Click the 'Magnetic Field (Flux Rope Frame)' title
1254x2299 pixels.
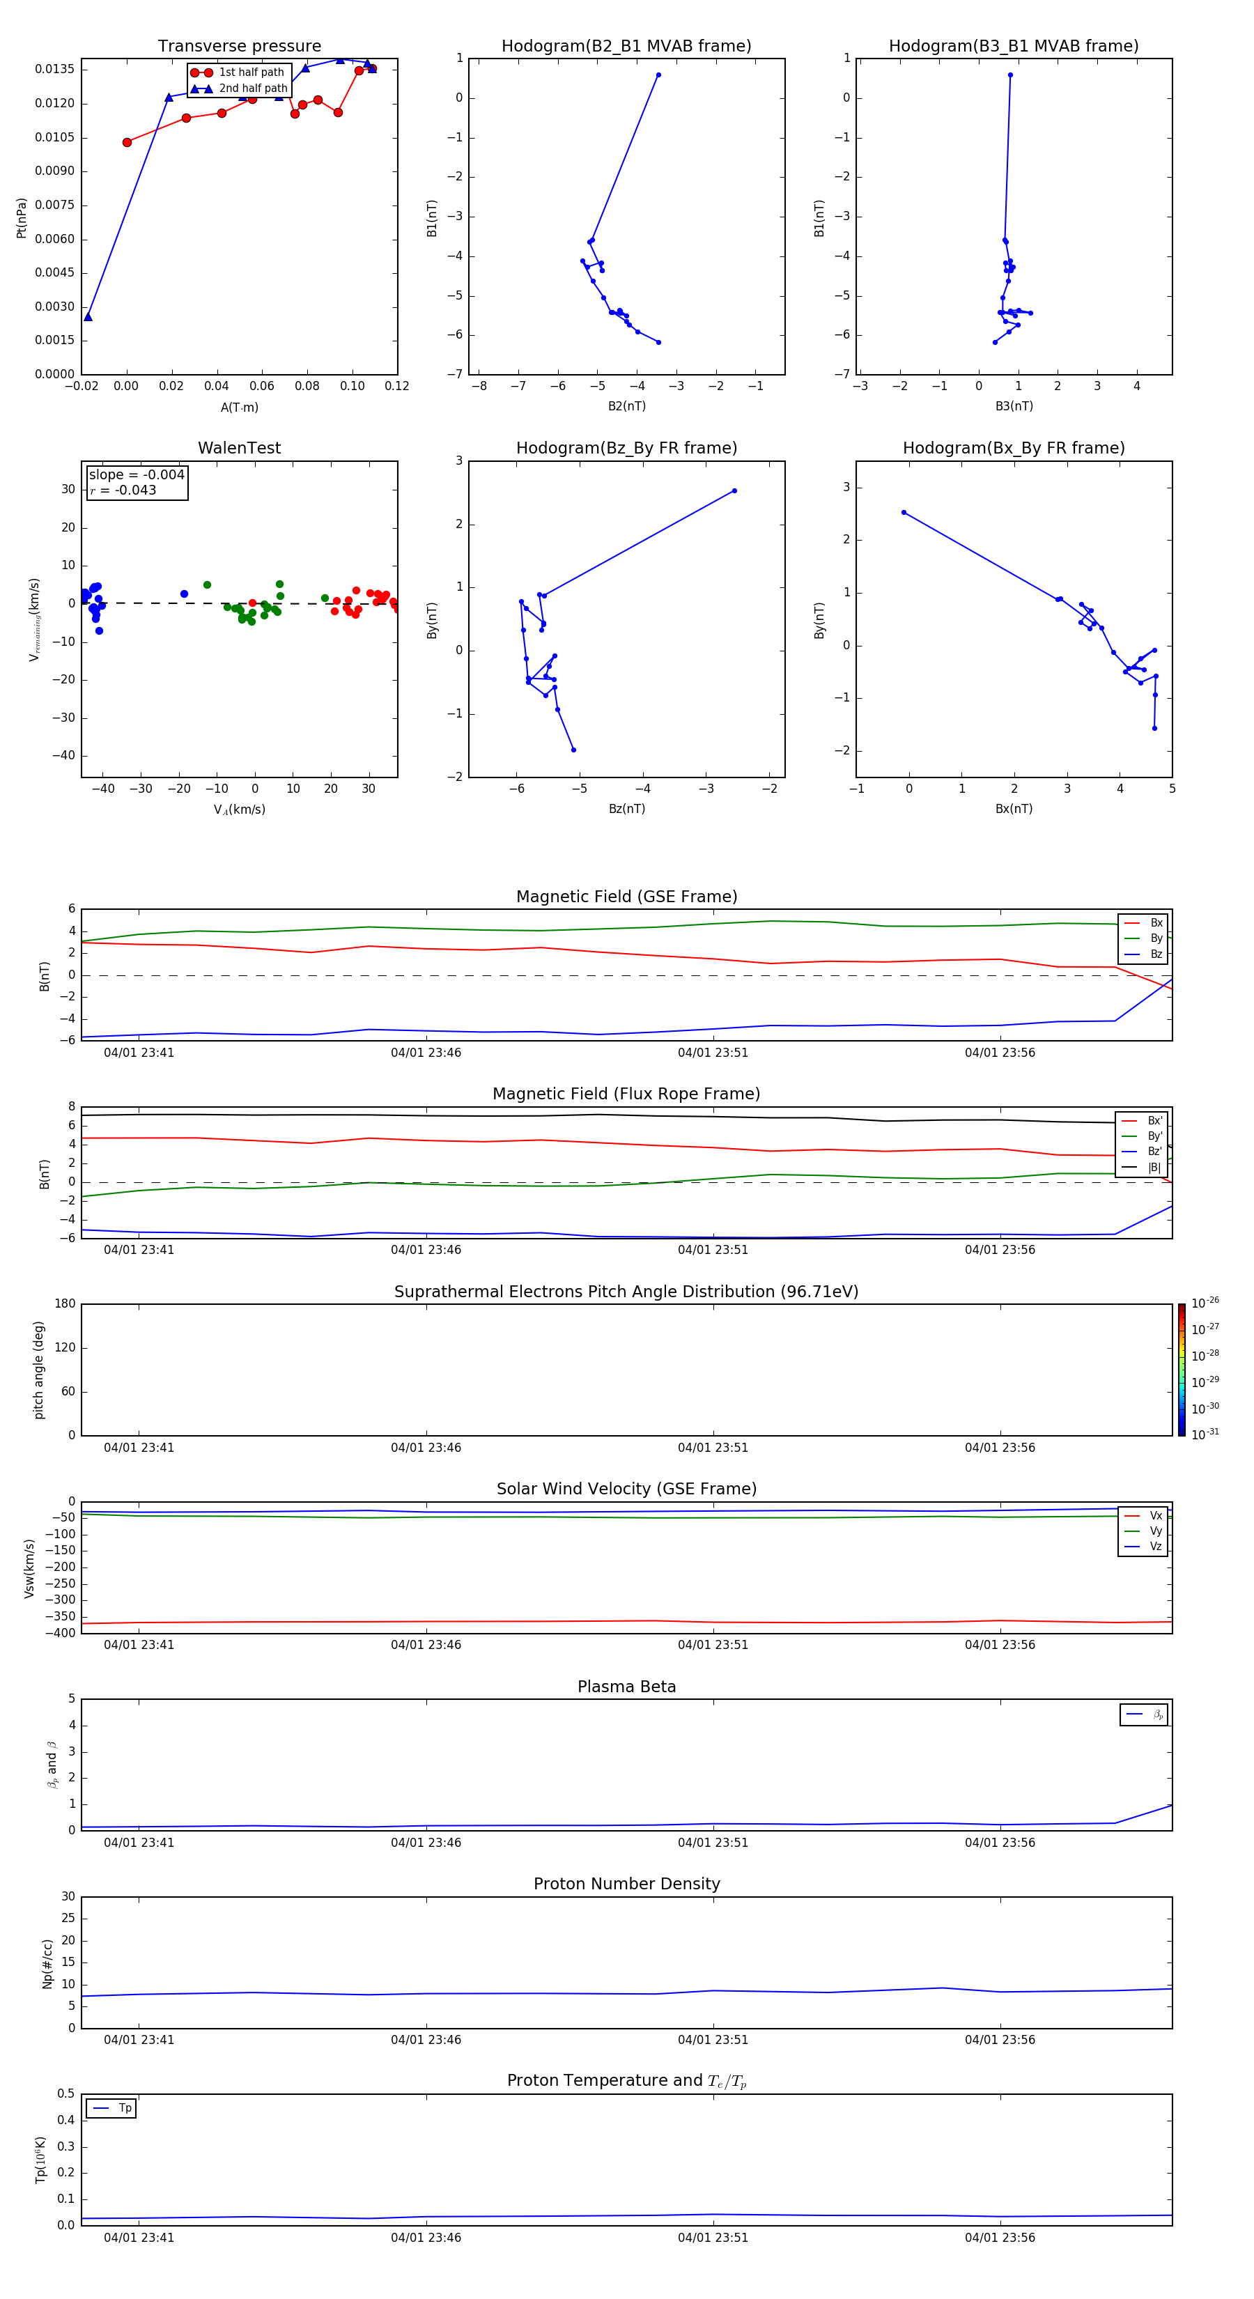pyautogui.click(x=626, y=1094)
